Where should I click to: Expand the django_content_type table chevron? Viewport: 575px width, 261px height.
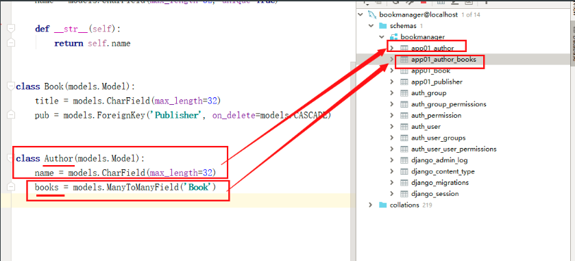point(392,171)
